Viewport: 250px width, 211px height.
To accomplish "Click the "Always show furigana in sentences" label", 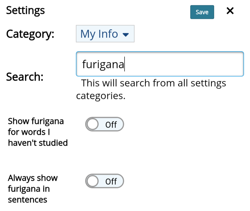I will (x=32, y=189).
